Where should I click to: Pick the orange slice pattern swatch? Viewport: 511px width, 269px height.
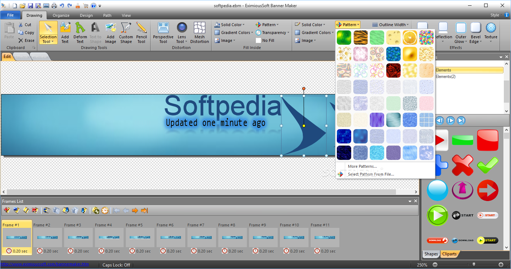click(x=410, y=38)
